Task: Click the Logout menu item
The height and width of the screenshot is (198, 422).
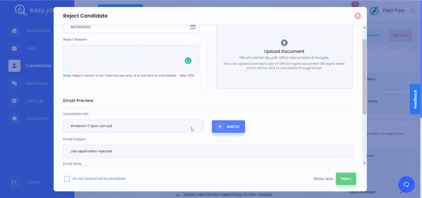Action: click(x=33, y=182)
